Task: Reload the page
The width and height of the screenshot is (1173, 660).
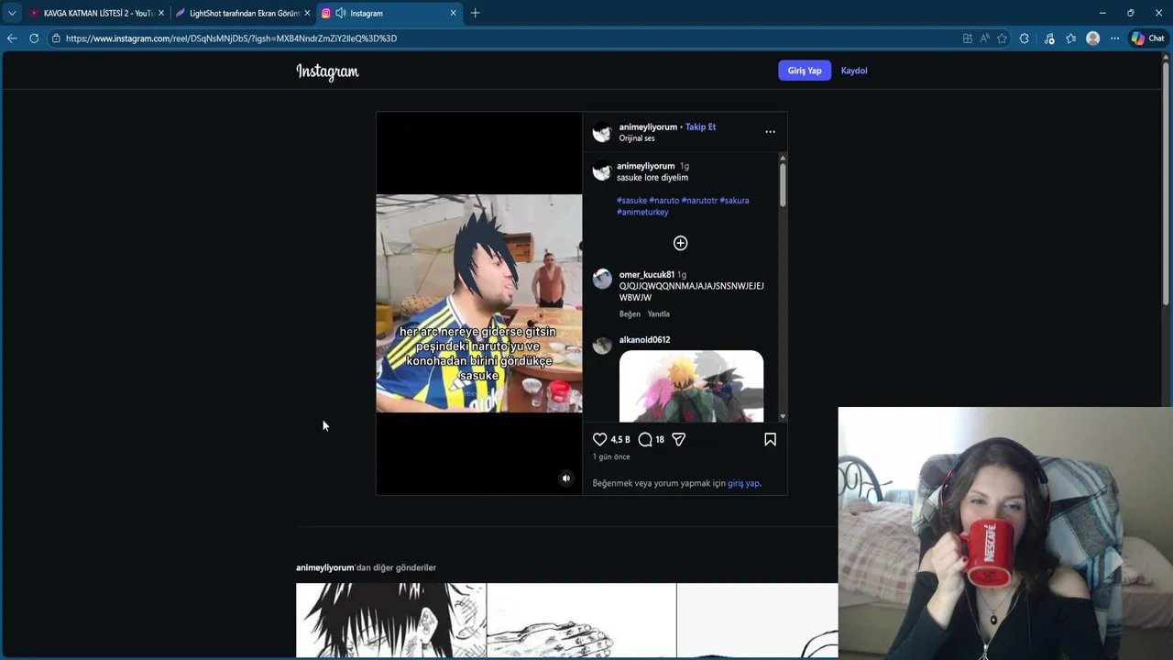Action: pos(34,38)
